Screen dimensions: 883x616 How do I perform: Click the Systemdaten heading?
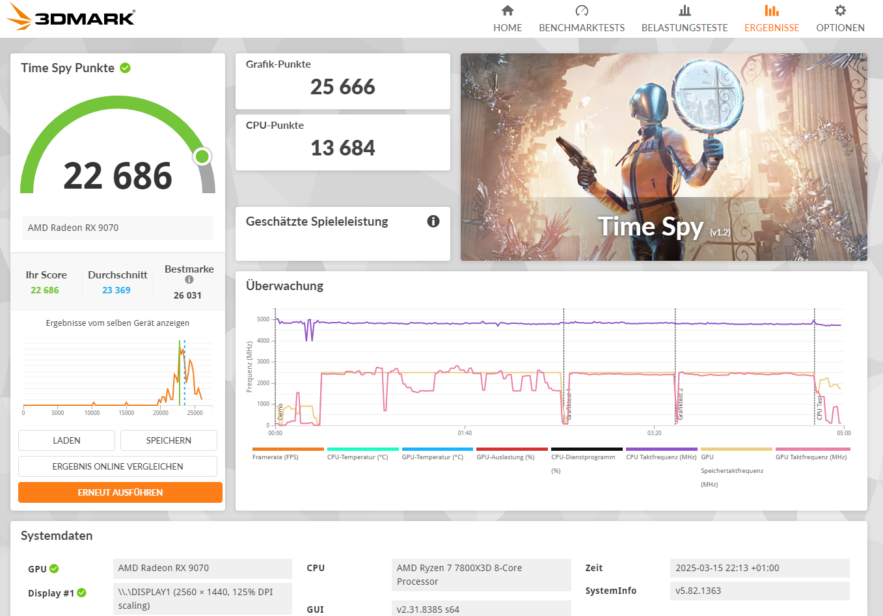coord(57,535)
